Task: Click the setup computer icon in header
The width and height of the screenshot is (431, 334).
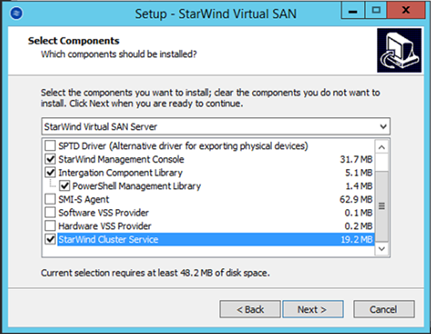Action: [399, 50]
